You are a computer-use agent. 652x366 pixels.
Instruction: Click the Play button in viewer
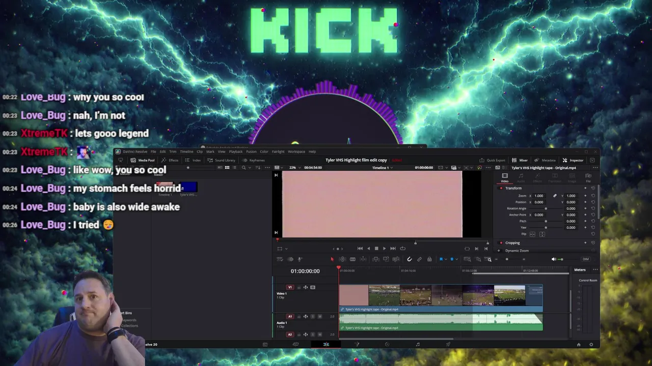[384, 249]
